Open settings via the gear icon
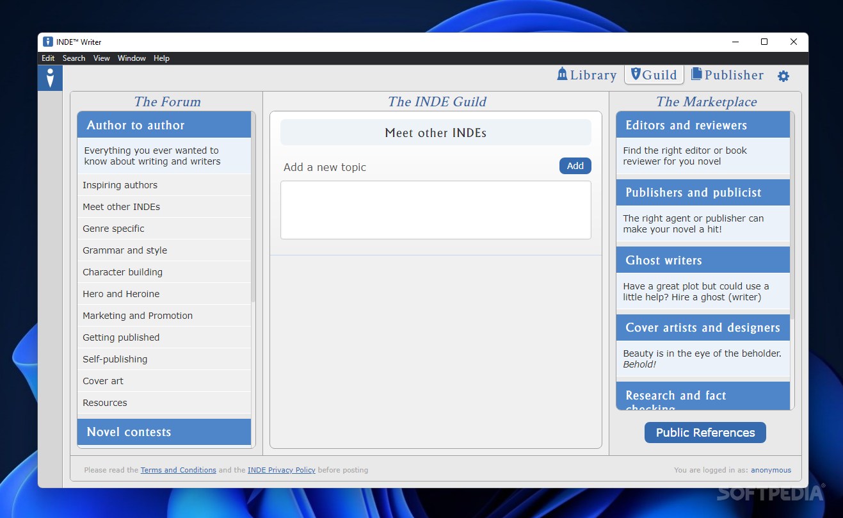The height and width of the screenshot is (518, 843). click(783, 76)
